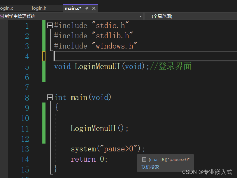237x178 pixels.
Task: Click line number 8
Action: pos(27,98)
